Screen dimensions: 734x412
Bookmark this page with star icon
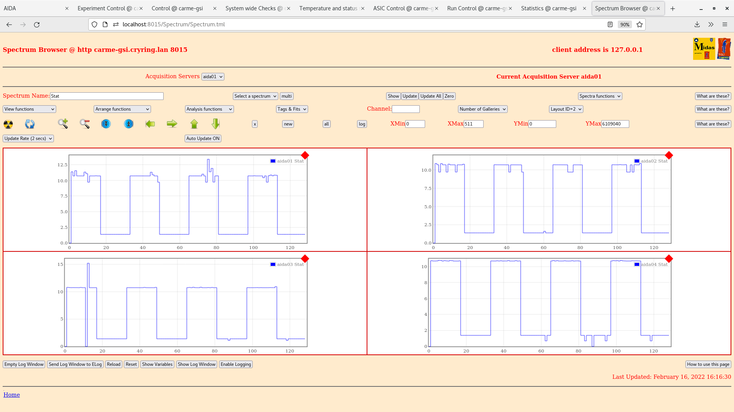(x=640, y=24)
